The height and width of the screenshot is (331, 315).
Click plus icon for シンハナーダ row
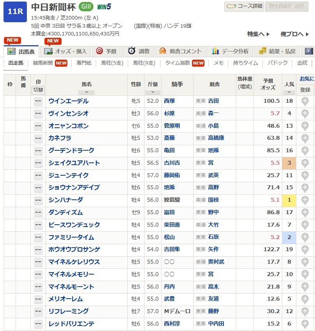tap(305, 200)
